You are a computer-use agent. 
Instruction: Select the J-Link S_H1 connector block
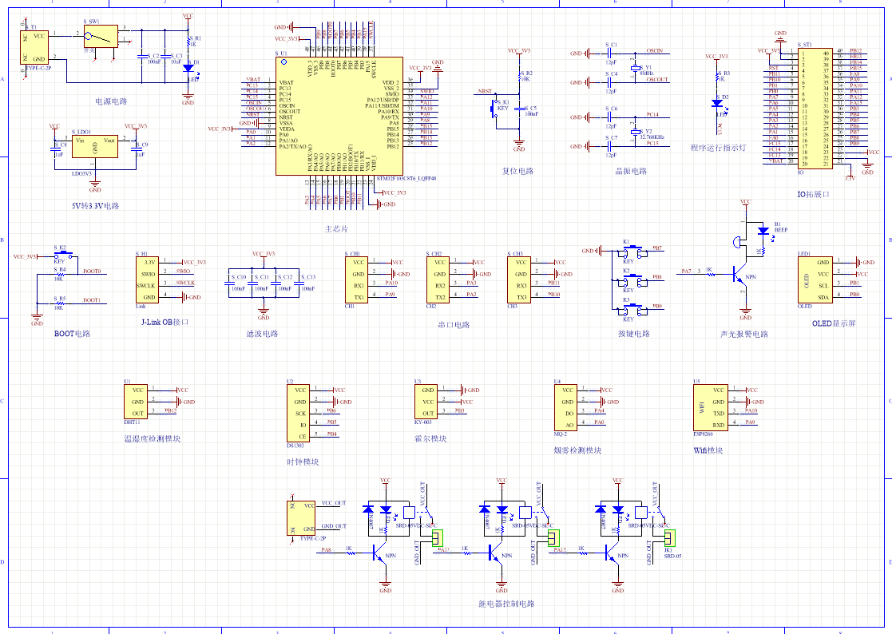[x=148, y=279]
